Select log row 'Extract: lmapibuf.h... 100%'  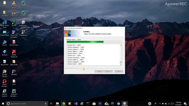tap(76, 62)
